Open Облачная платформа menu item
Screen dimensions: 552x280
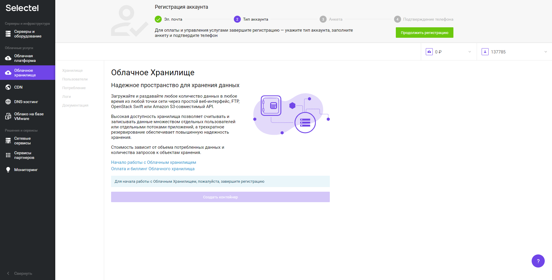click(28, 58)
